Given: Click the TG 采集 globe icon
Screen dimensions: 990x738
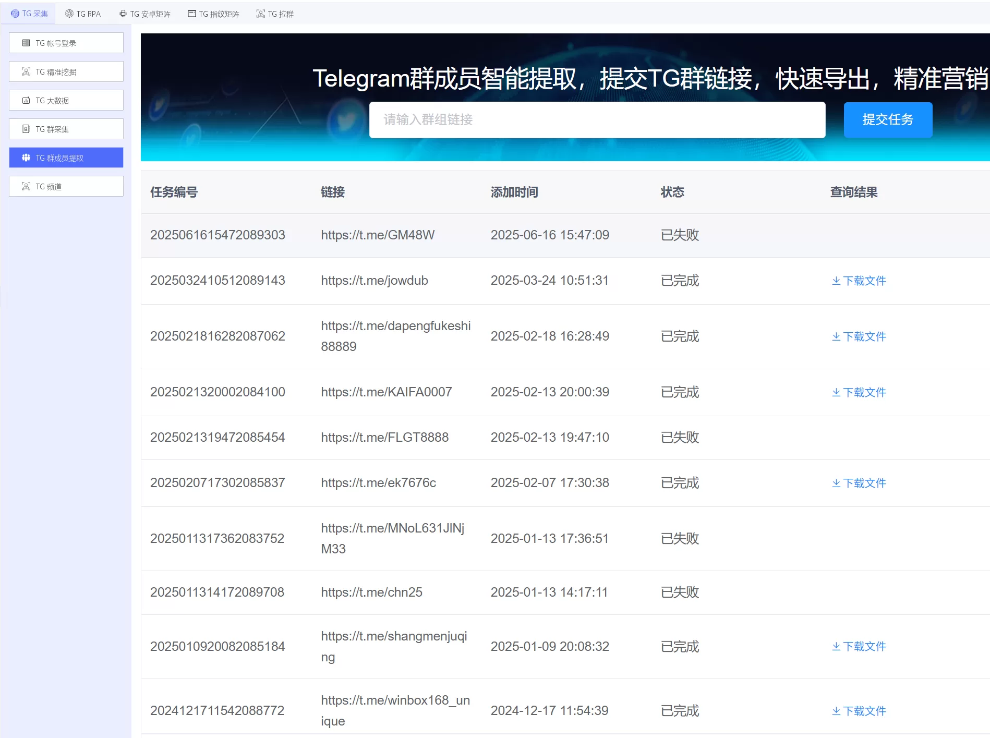Looking at the screenshot, I should point(15,14).
